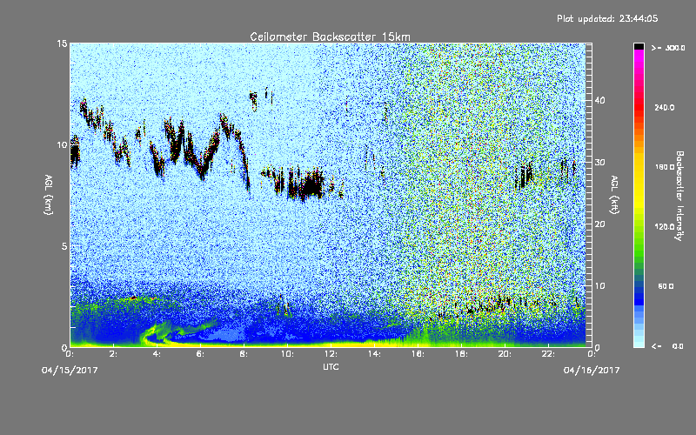
Task: Click the colorbar value 240.0
Action: [665, 107]
